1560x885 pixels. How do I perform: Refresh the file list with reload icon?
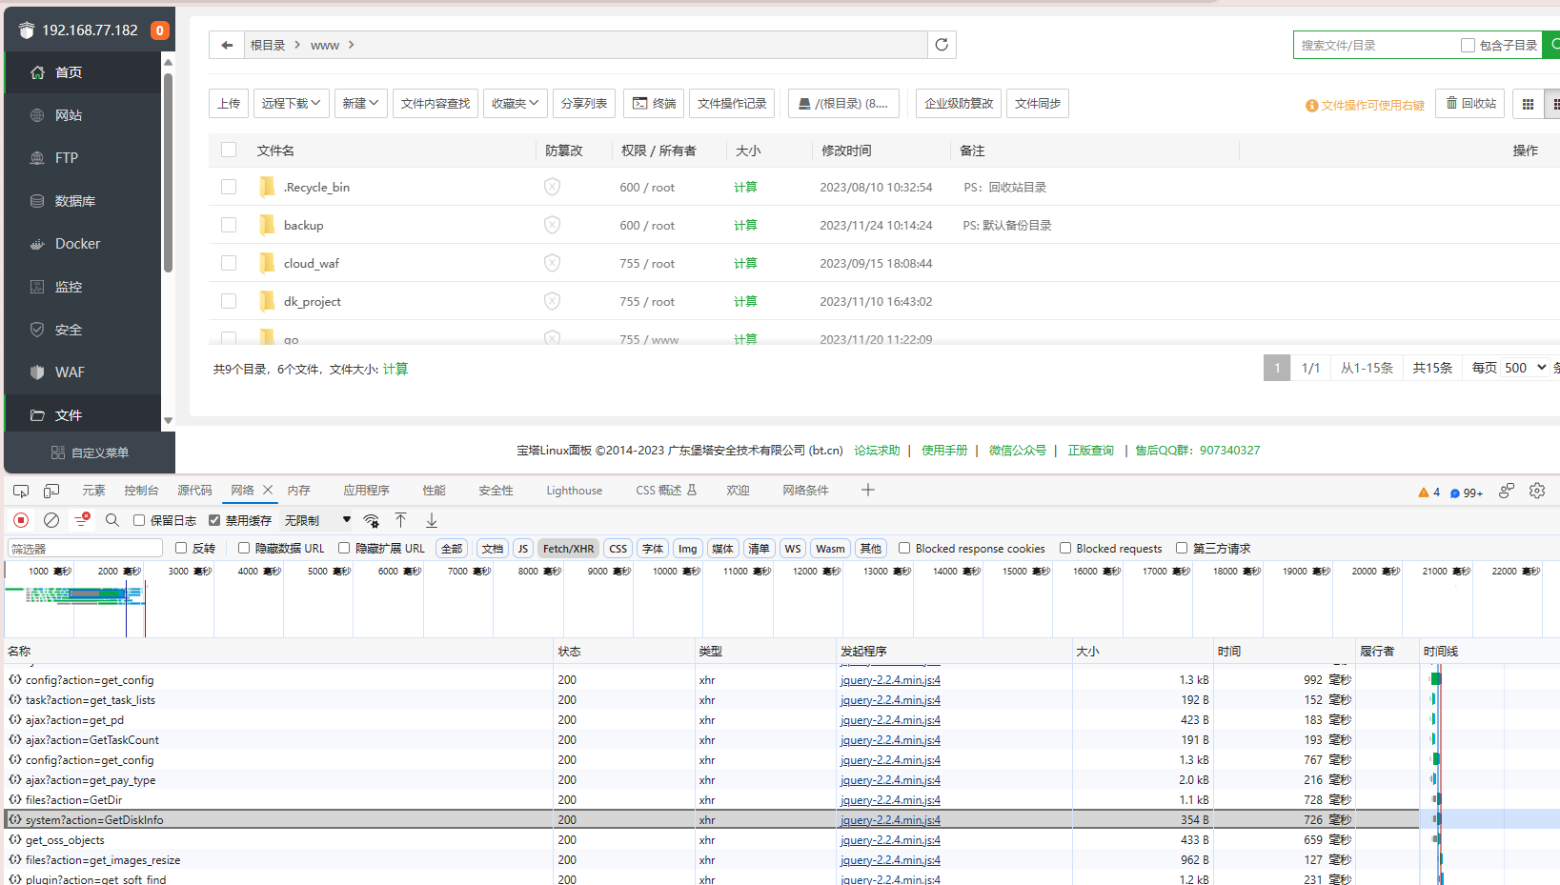pos(942,45)
